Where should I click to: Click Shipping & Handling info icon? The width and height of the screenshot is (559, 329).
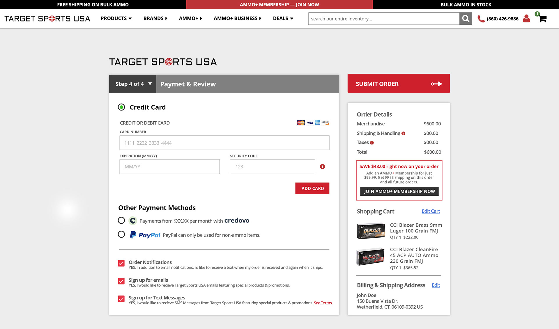403,134
